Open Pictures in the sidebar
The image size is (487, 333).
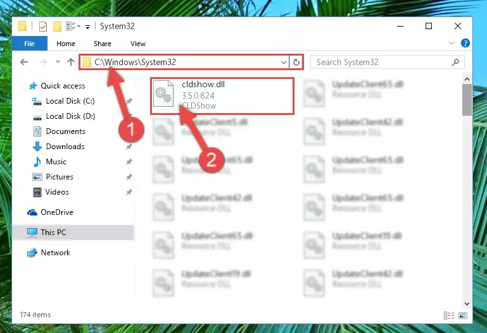[x=60, y=177]
